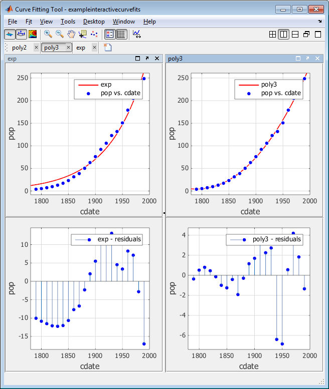Activate the Pan hand tool
Screen dimensions: 329x389
(71, 34)
